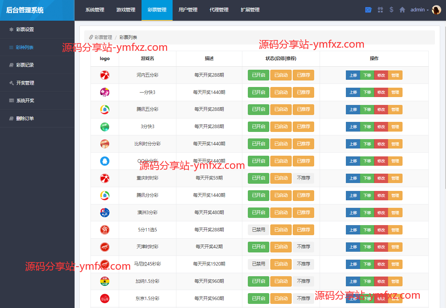
Task: Click the admin avatar picture
Action: (436, 10)
